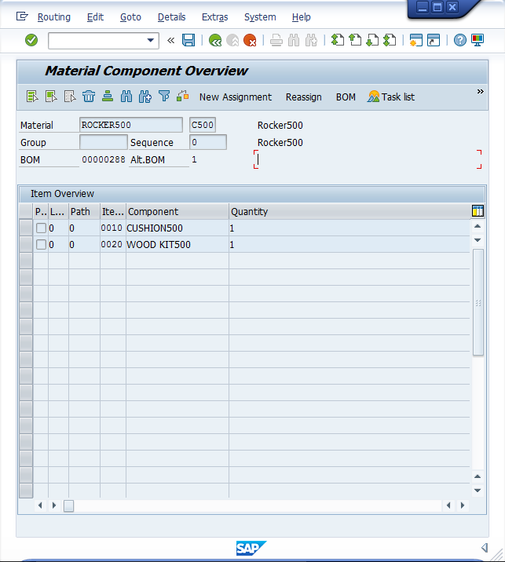505x562 pixels.
Task: Click Find Next binoculars with plus icon
Action: [145, 97]
